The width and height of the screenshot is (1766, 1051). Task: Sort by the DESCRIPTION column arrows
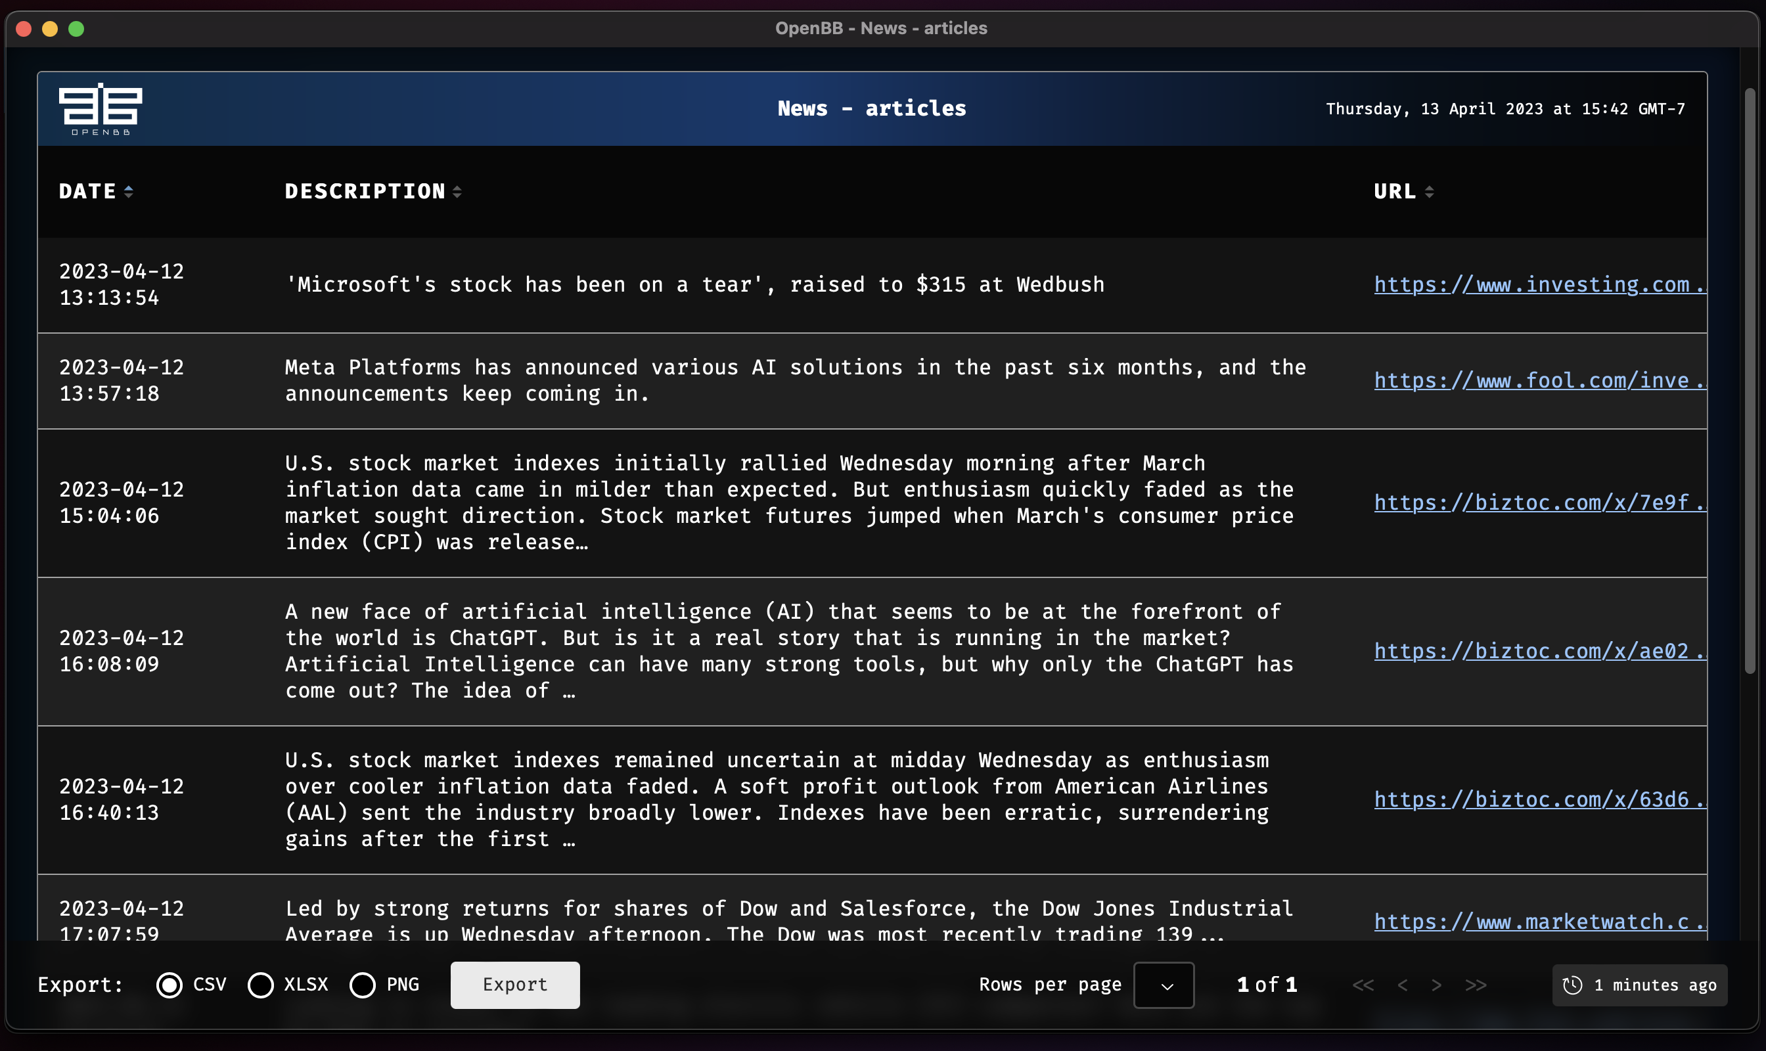pos(457,191)
